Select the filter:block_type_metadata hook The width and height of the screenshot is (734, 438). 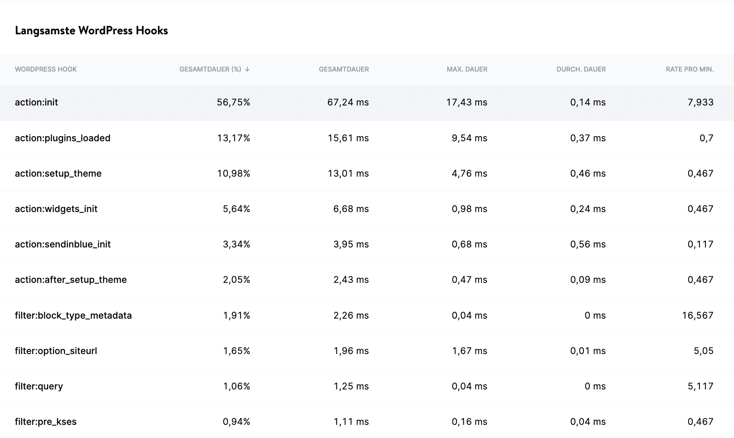(73, 315)
